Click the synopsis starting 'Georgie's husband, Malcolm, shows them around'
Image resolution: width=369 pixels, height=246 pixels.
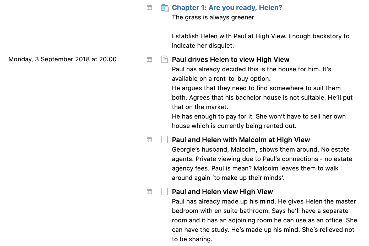262,163
